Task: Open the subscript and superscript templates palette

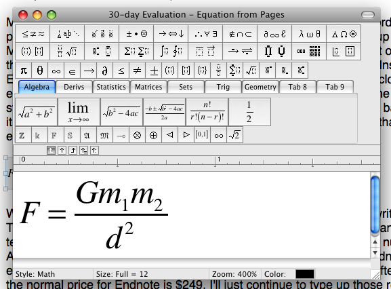Action: pyautogui.click(x=102, y=51)
